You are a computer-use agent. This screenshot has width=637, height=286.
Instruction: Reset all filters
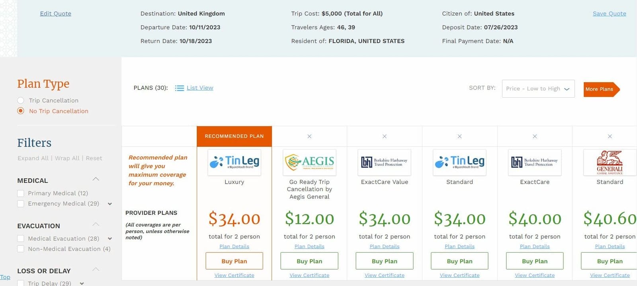[x=94, y=158]
